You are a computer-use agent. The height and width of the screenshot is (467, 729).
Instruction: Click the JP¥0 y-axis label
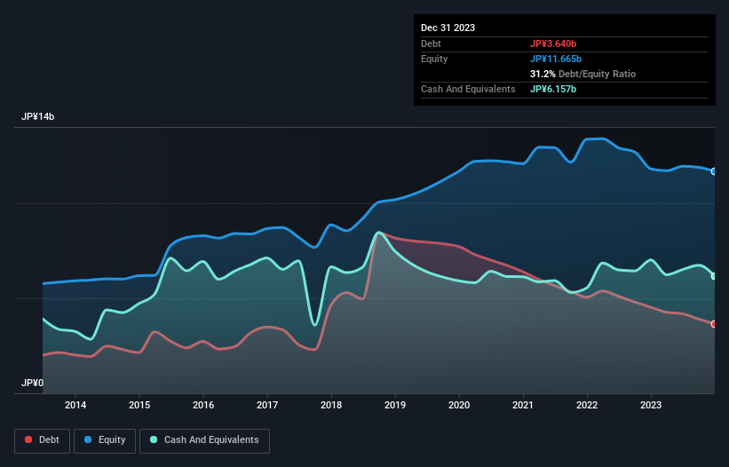coord(32,383)
